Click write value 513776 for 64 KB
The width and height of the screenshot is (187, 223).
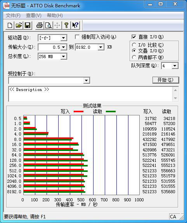click(149, 155)
